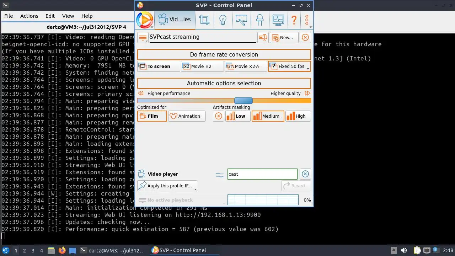
Task: Click the video player text field containing cast
Action: [x=262, y=174]
